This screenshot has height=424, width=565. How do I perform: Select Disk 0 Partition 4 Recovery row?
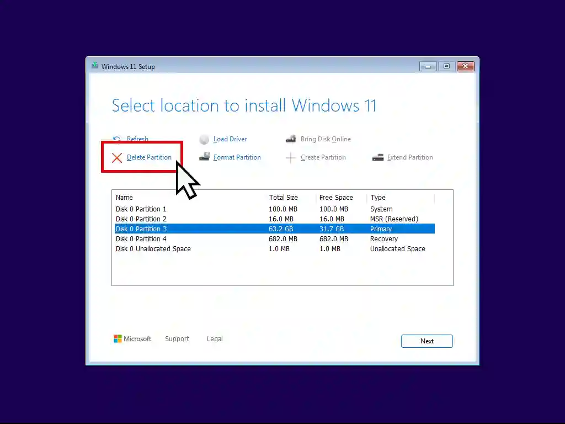pos(141,239)
